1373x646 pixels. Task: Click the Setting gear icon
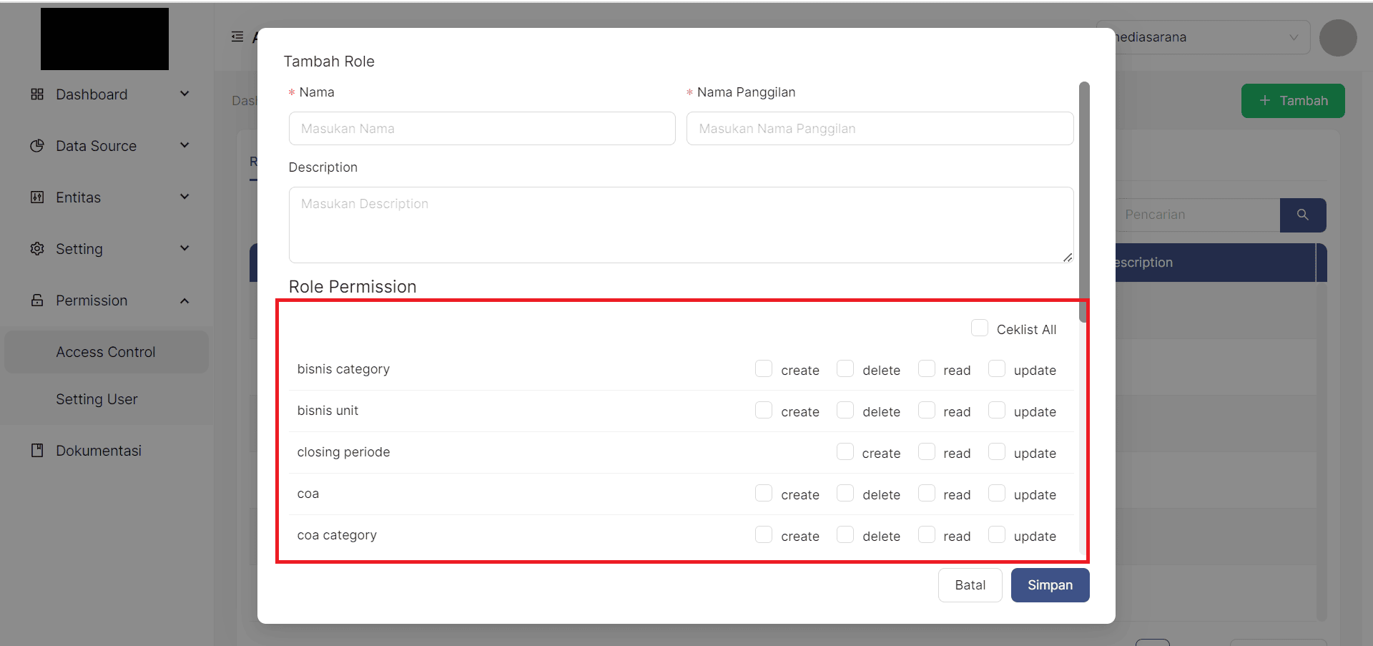coord(37,249)
